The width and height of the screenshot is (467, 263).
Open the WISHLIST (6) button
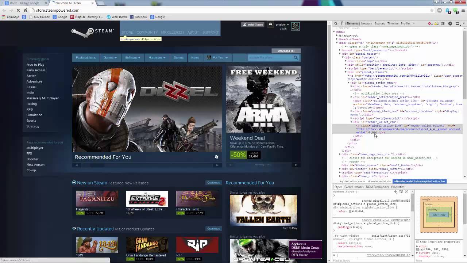pos(286,51)
